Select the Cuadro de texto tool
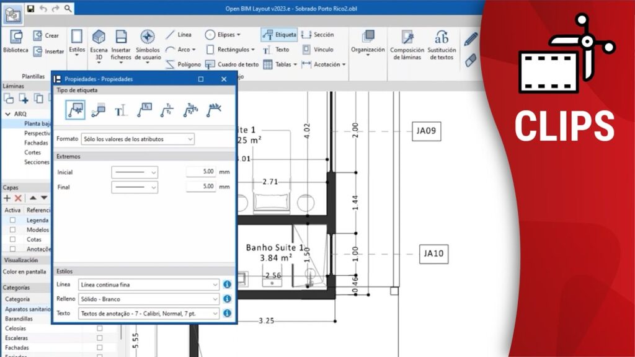Image resolution: width=635 pixels, height=357 pixels. [x=233, y=64]
